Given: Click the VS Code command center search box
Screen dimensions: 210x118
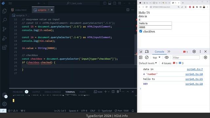Looking at the screenshot, I should [74, 3].
